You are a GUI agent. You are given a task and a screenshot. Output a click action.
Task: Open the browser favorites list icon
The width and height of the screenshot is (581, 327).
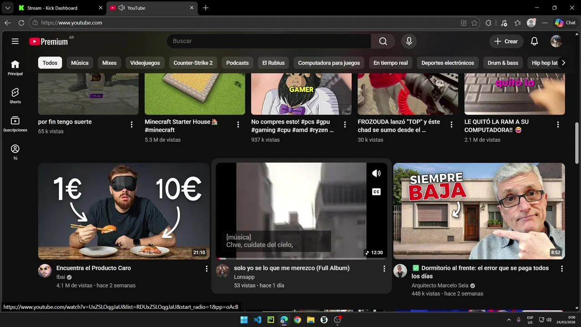pos(517,23)
